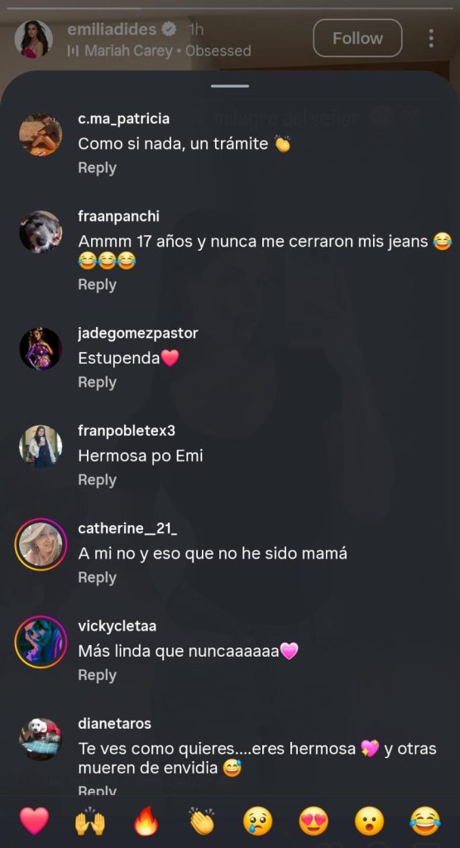This screenshot has width=460, height=848.
Task: React with laughing tears emoji
Action: click(425, 821)
